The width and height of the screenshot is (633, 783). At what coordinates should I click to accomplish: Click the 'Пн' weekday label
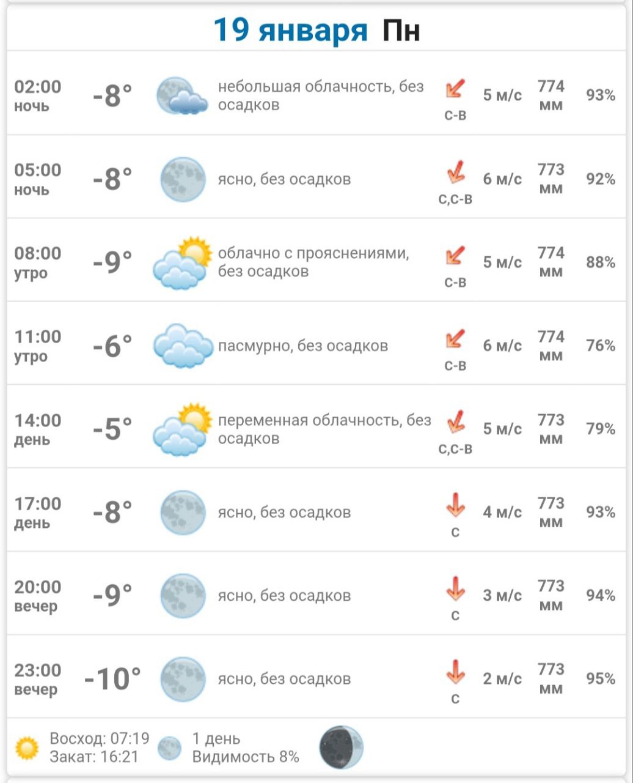click(401, 30)
